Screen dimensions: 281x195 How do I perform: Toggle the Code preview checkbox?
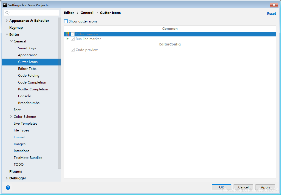(x=73, y=50)
